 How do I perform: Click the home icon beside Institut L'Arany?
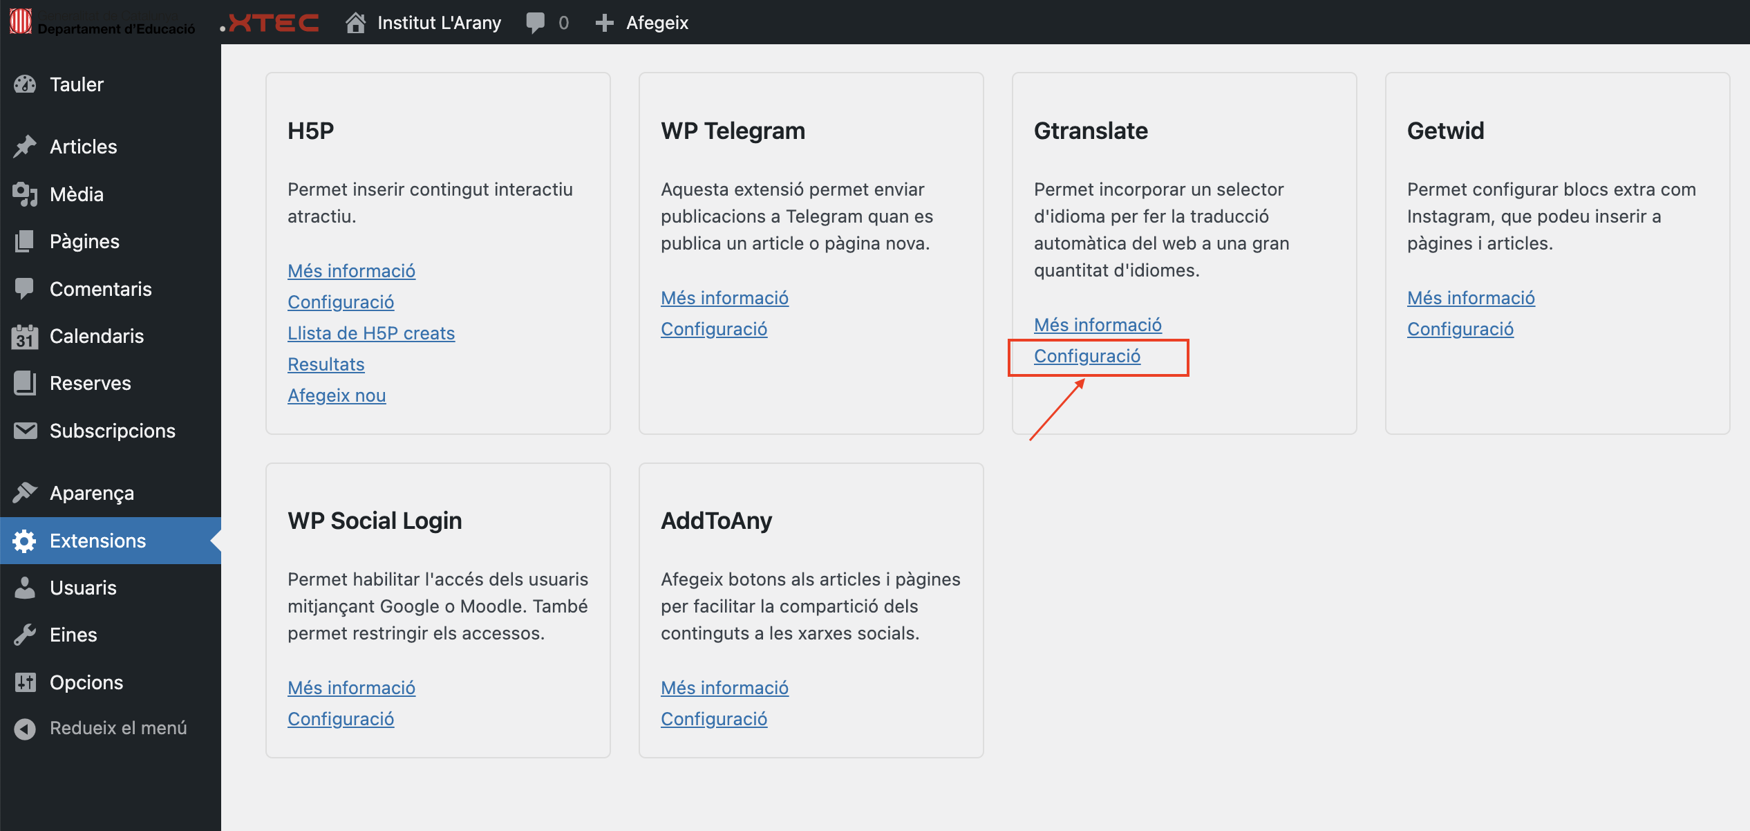click(x=355, y=23)
